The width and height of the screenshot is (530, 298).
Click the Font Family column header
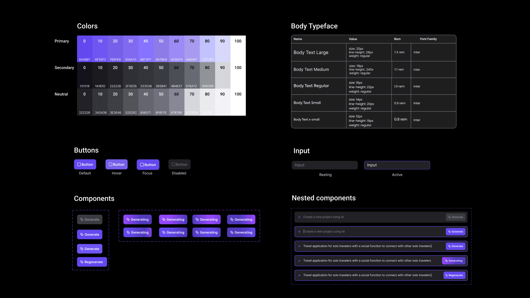[428, 39]
